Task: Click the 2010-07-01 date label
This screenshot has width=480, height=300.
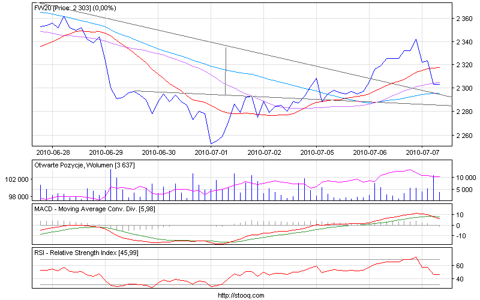Action: click(212, 152)
